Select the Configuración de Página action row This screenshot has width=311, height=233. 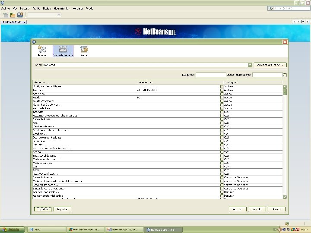point(158,87)
